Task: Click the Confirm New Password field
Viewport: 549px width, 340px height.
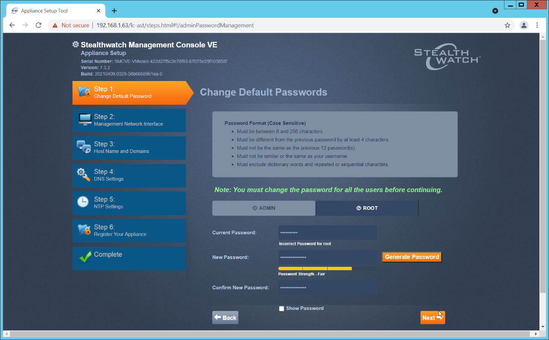Action: pyautogui.click(x=327, y=287)
